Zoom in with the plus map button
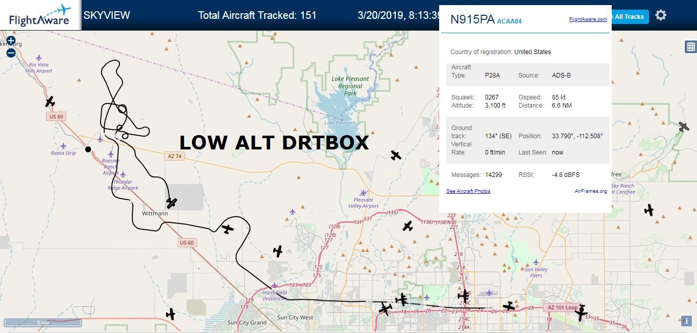Screen dimensions: 697x333 tap(11, 40)
